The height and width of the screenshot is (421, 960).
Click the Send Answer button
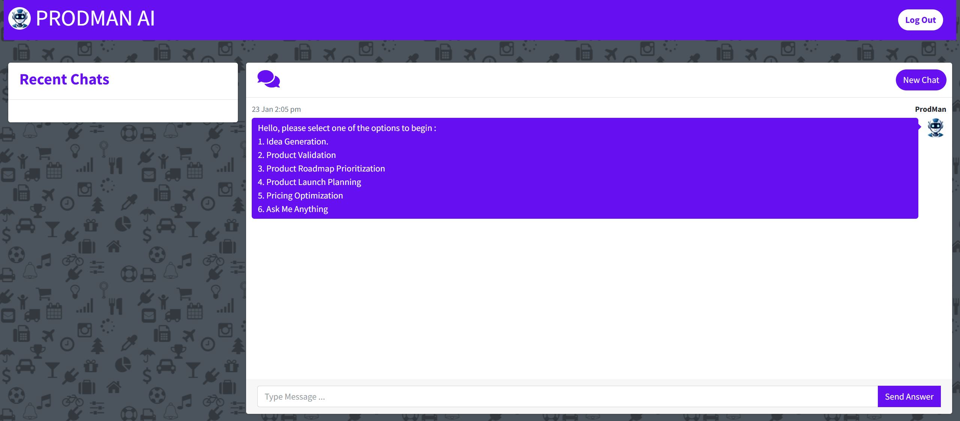[x=909, y=397]
